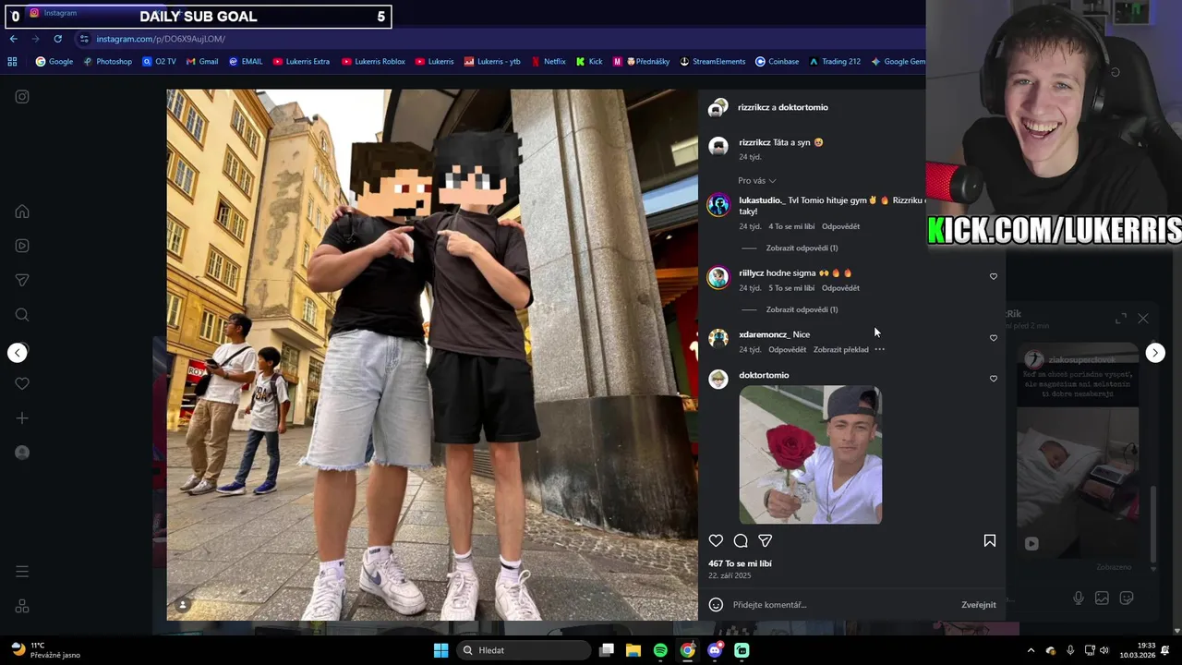Open the Netflix bookmark

(x=548, y=62)
